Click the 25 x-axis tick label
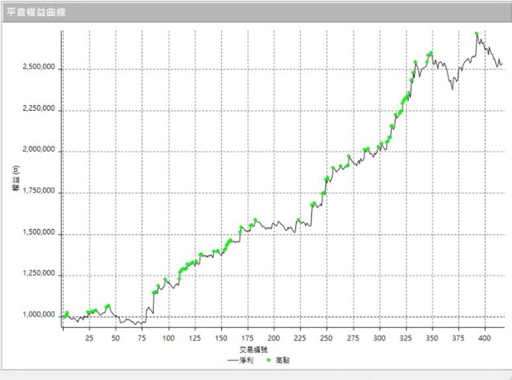512x380 pixels. click(x=89, y=336)
